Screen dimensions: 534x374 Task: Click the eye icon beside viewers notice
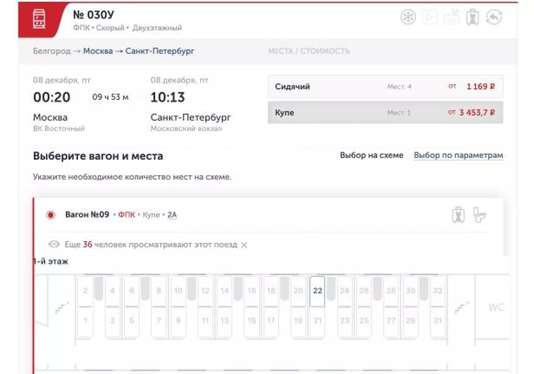tap(54, 245)
